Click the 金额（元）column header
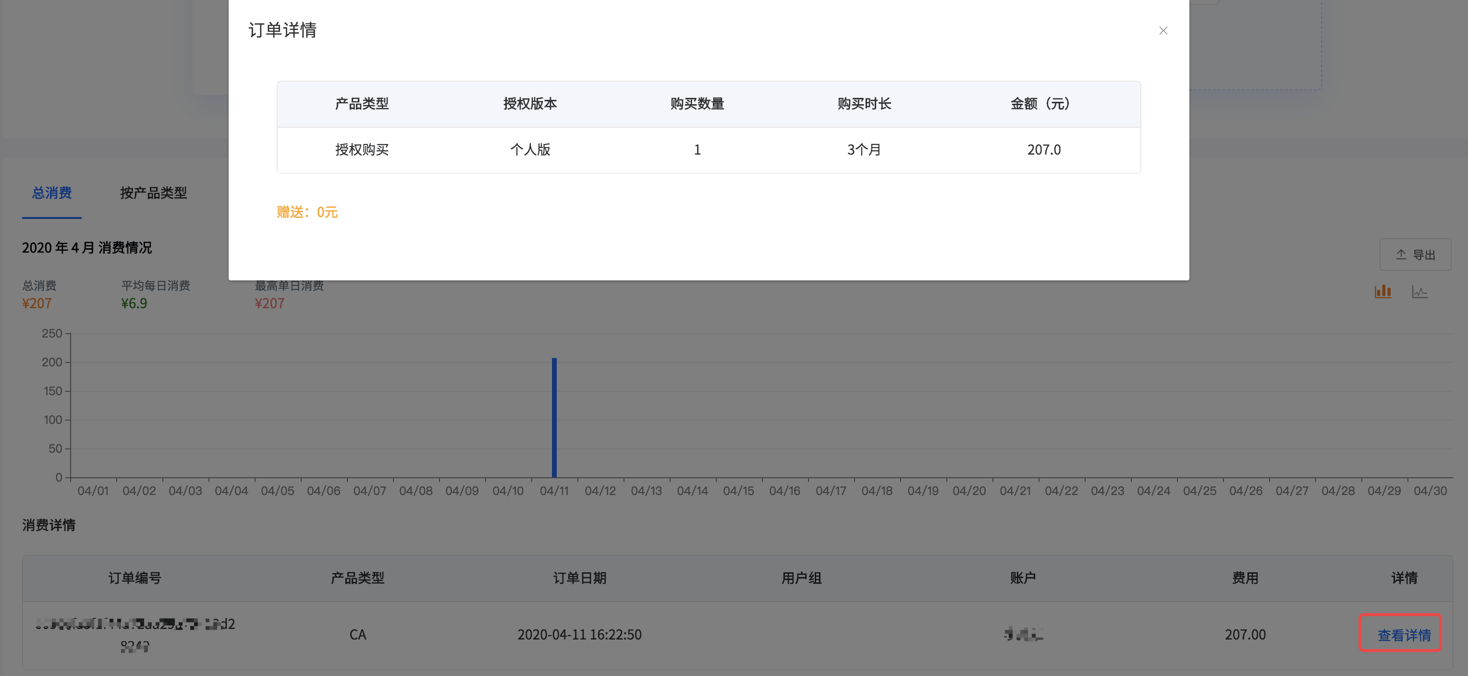Screen dimensions: 1468x676 1044,104
